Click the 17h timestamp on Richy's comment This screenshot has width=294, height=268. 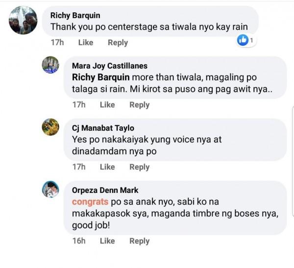[x=57, y=43]
